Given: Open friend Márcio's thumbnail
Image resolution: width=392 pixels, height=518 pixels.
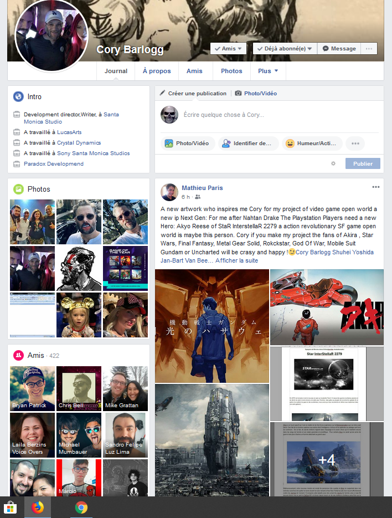Looking at the screenshot, I should [x=79, y=478].
